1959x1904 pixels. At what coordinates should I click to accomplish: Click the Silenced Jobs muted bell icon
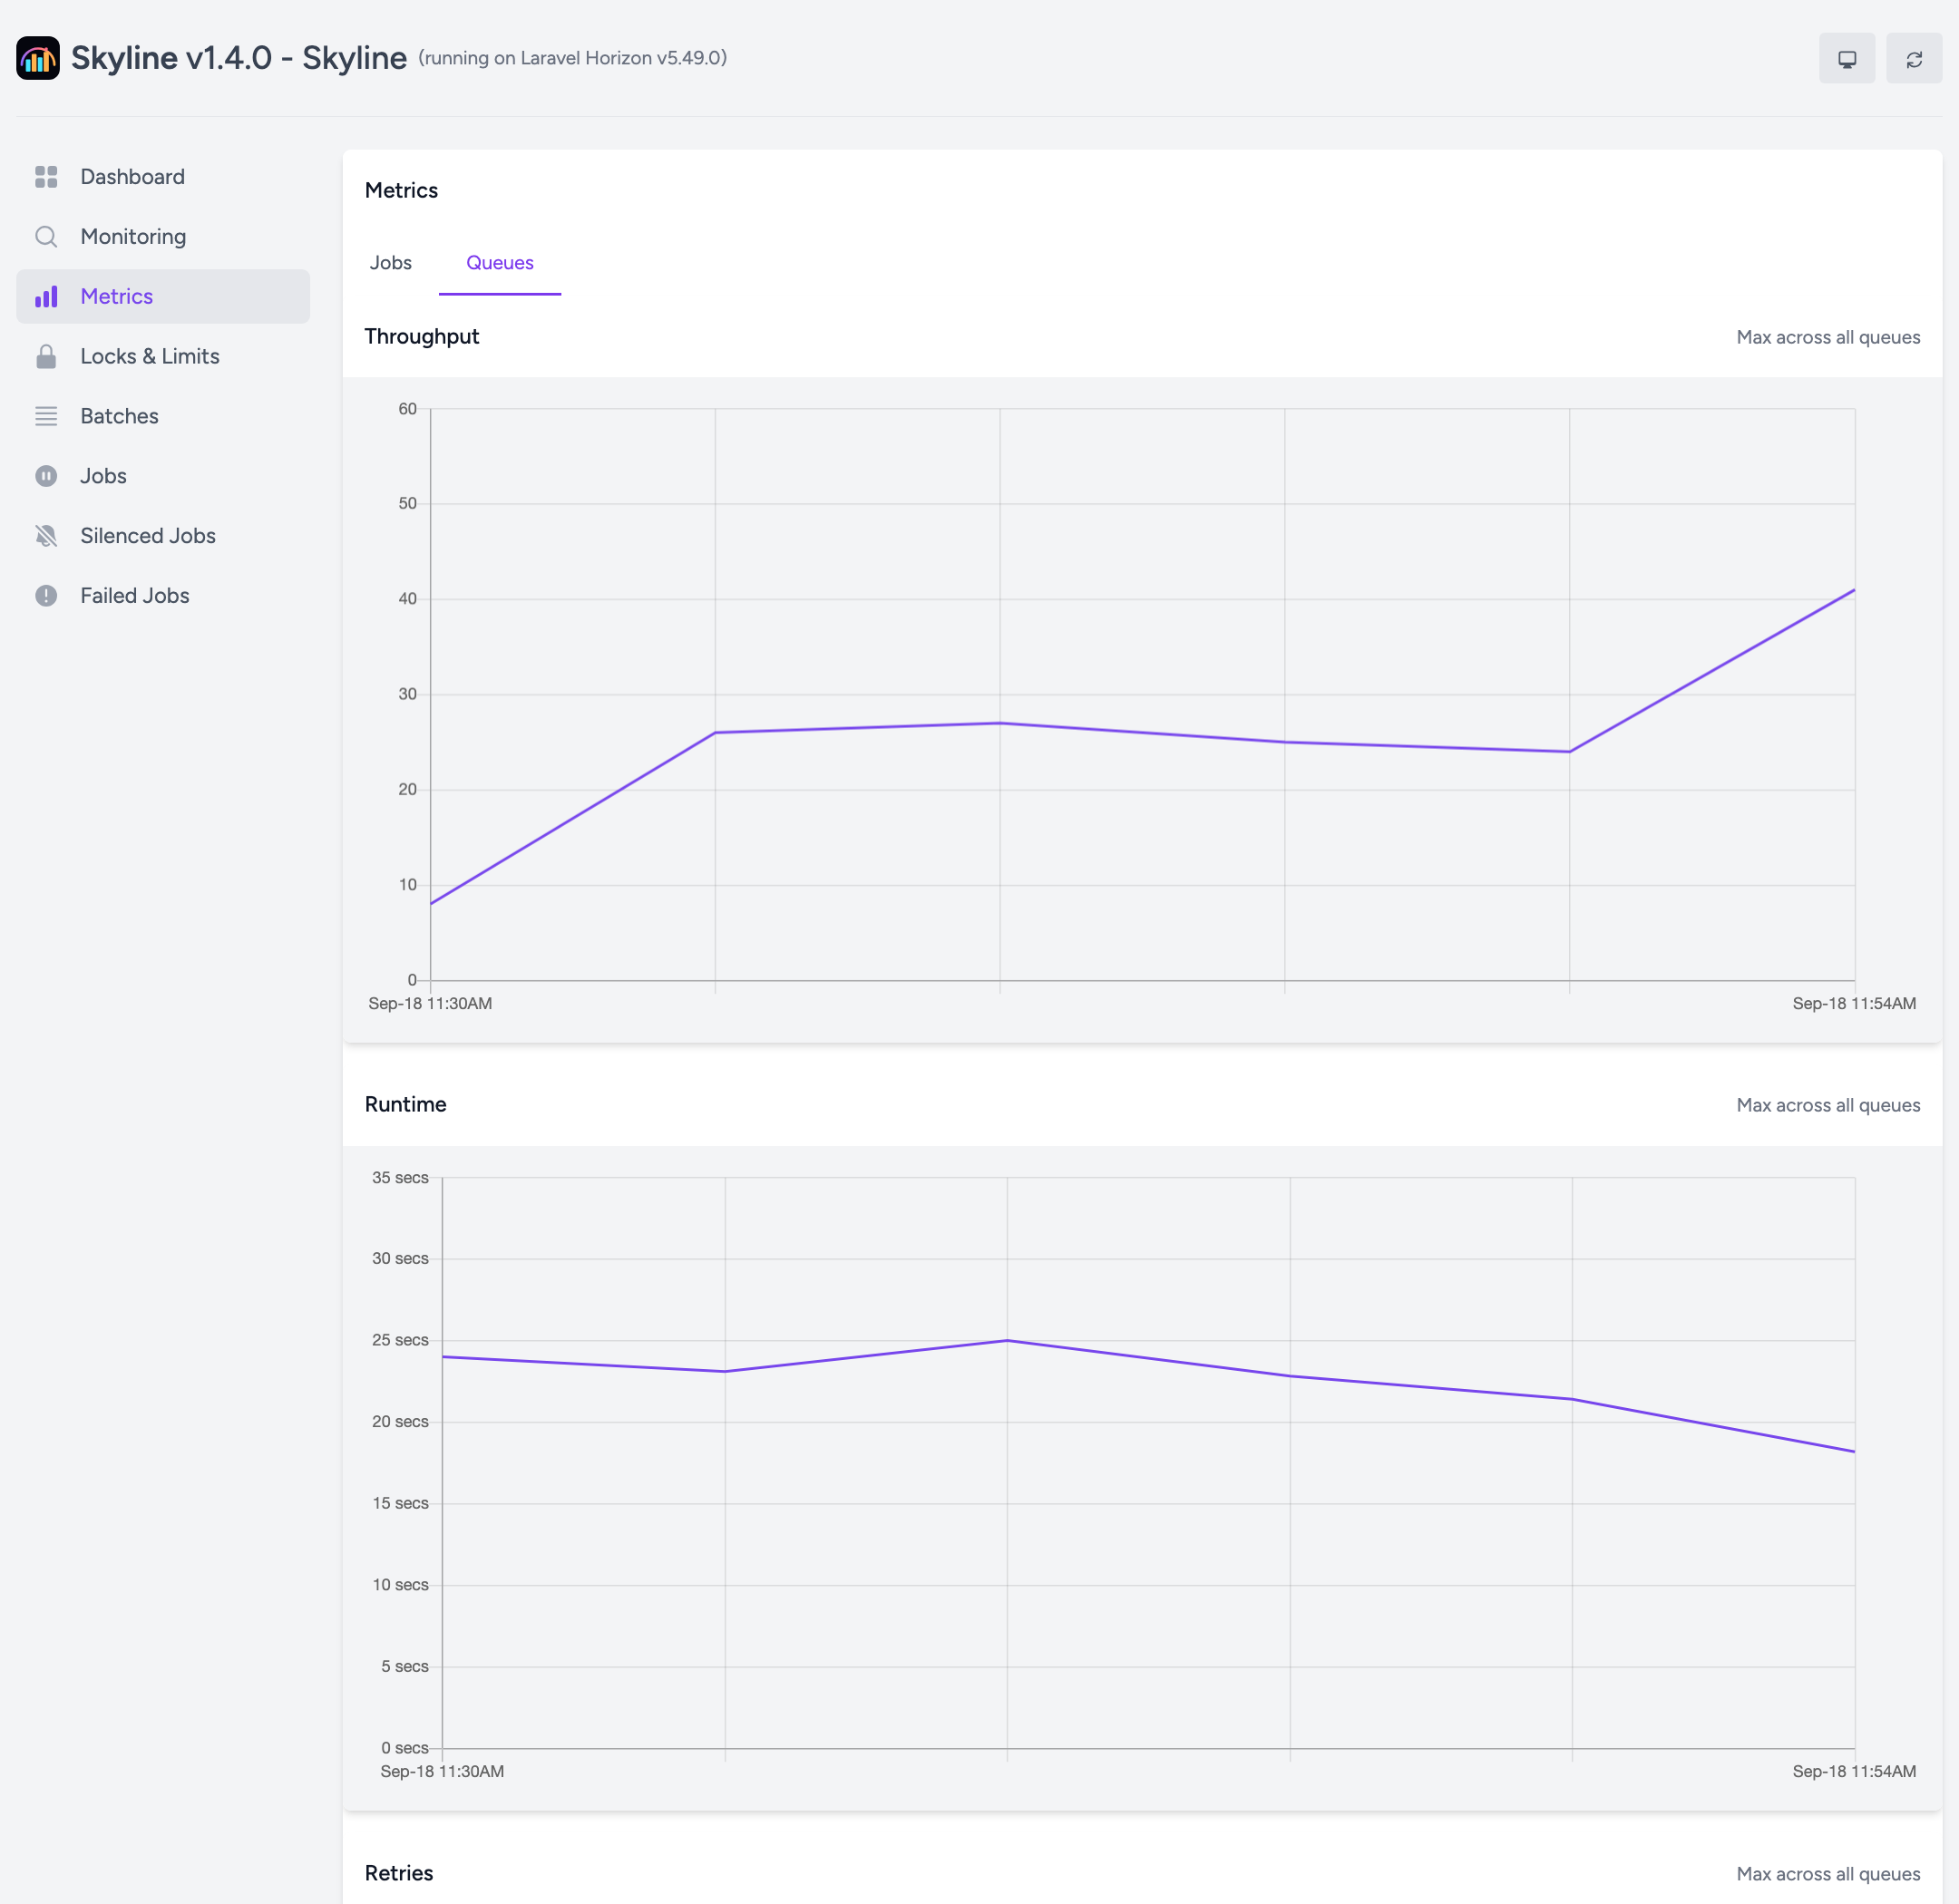pyautogui.click(x=46, y=536)
